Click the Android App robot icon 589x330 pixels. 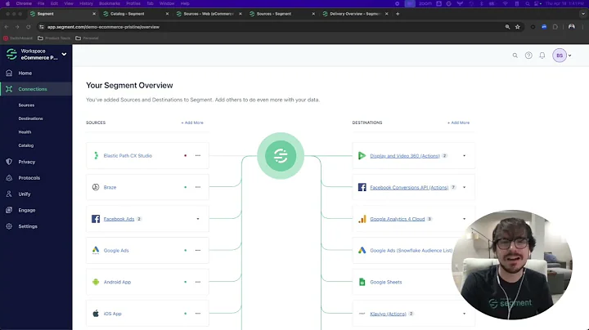(x=96, y=282)
